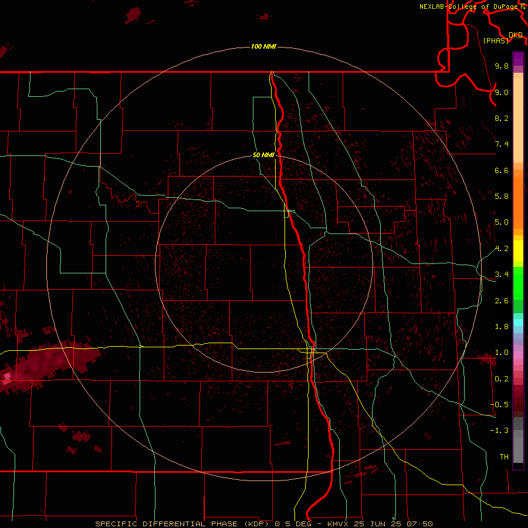Click the -0.5 scale value
This screenshot has height=528, width=528.
coord(500,405)
